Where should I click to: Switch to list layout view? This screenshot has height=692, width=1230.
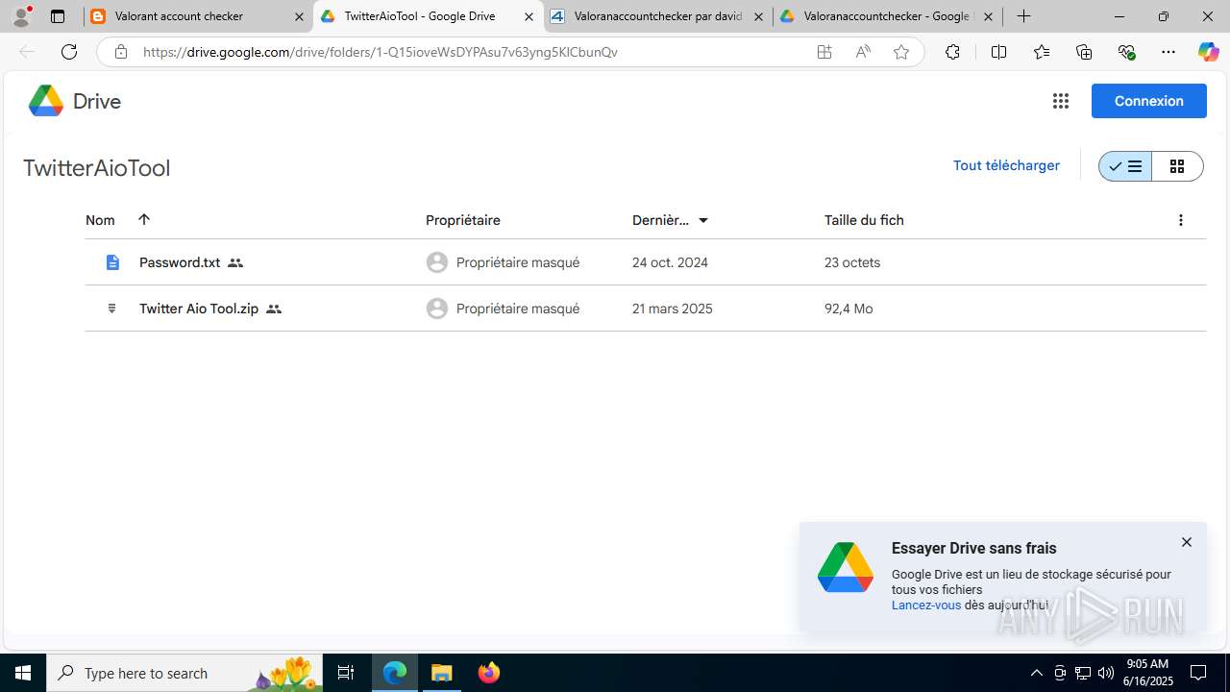[1124, 166]
